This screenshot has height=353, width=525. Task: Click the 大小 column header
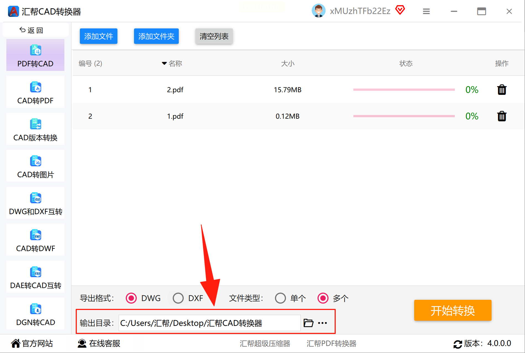tap(288, 63)
